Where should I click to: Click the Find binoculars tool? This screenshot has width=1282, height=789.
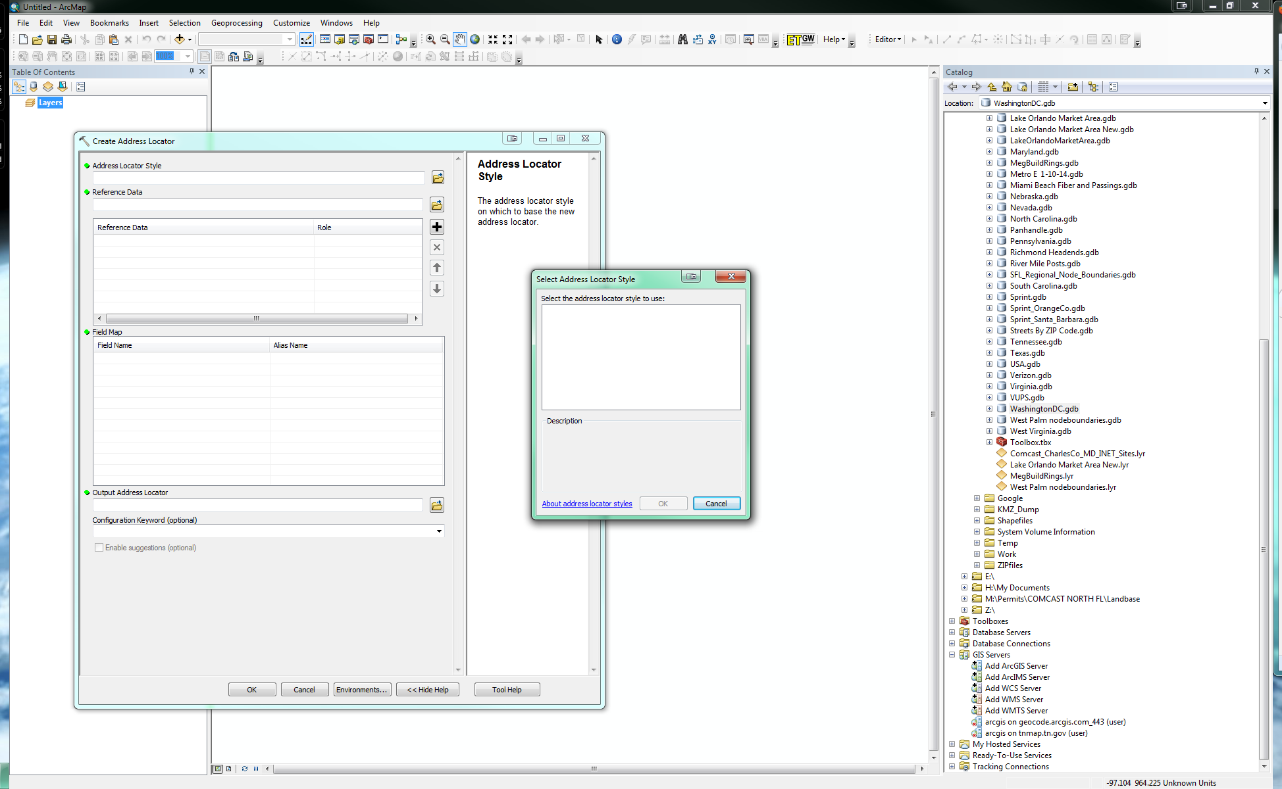(x=682, y=39)
